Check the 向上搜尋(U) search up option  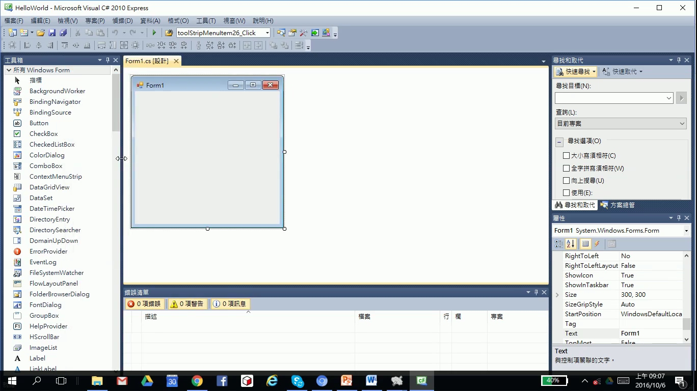point(566,181)
